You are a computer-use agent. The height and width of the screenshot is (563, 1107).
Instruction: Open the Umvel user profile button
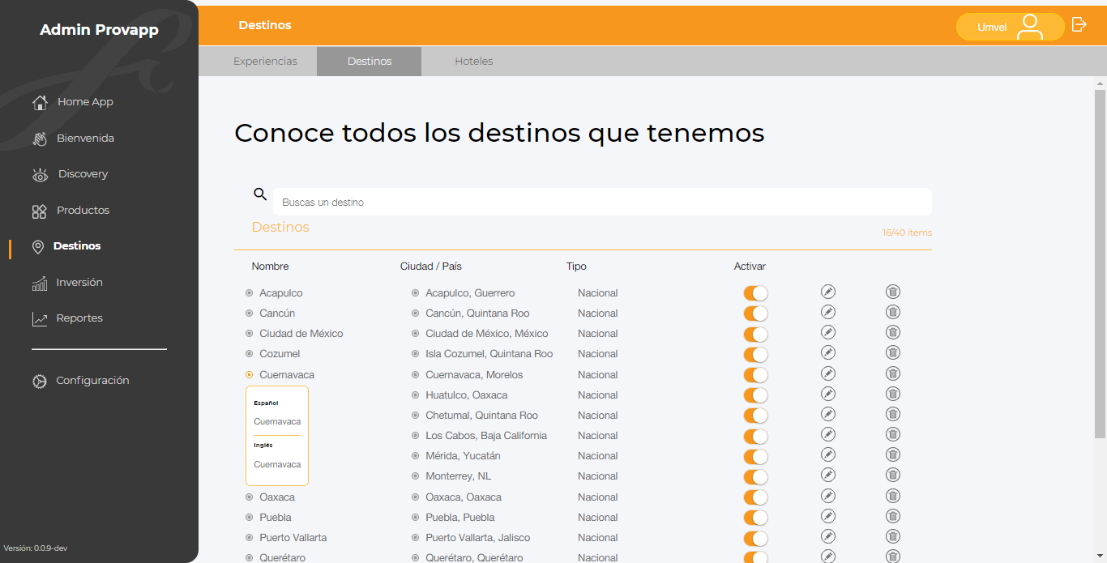click(x=1010, y=27)
